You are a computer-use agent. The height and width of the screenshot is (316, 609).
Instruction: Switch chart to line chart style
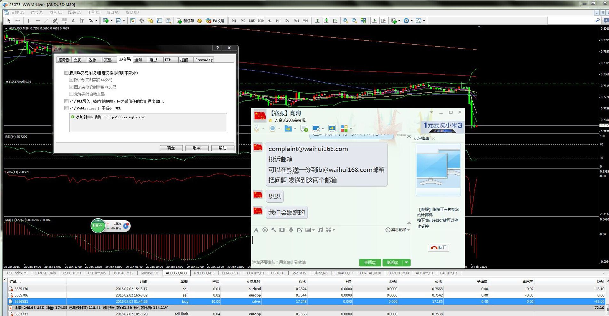pos(335,21)
